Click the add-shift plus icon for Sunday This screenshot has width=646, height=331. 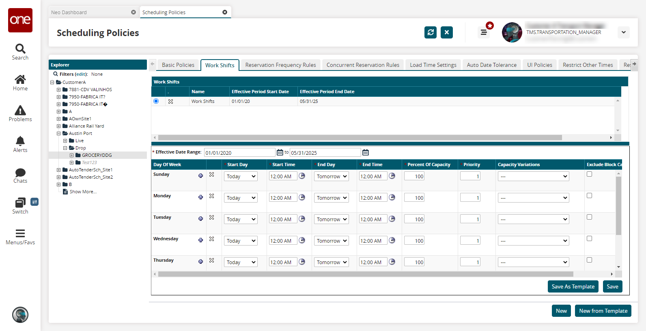[x=200, y=175]
